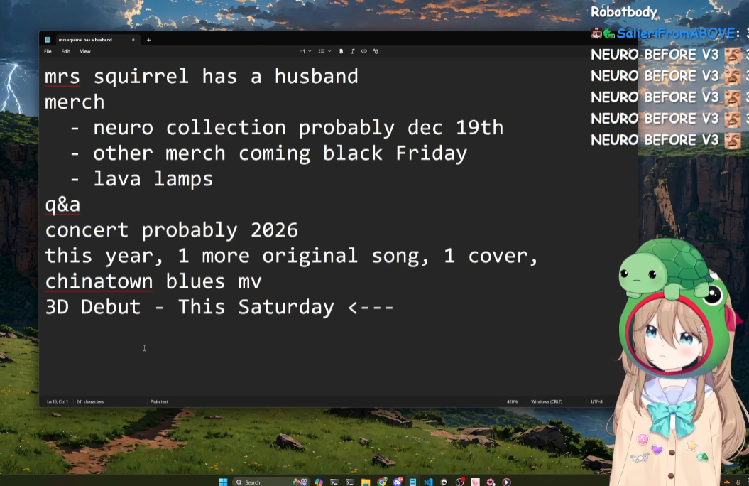Open the Edit menu
749x486 pixels.
tap(65, 52)
